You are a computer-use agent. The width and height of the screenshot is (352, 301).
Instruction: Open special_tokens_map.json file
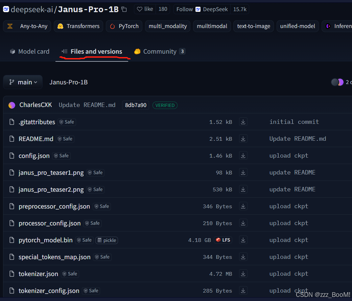click(54, 257)
